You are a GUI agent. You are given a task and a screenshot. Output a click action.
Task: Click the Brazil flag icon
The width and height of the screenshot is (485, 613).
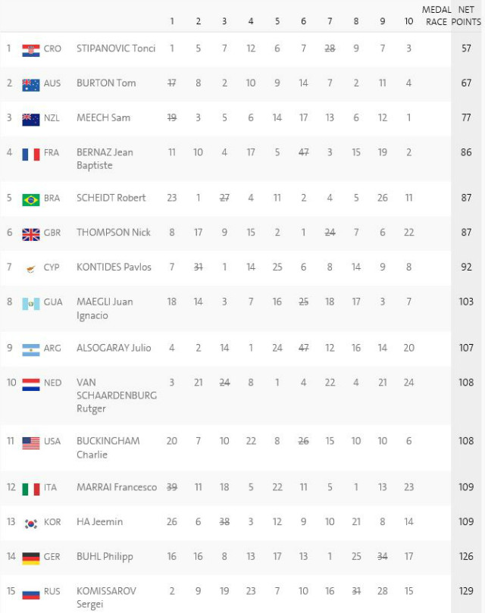coord(31,200)
